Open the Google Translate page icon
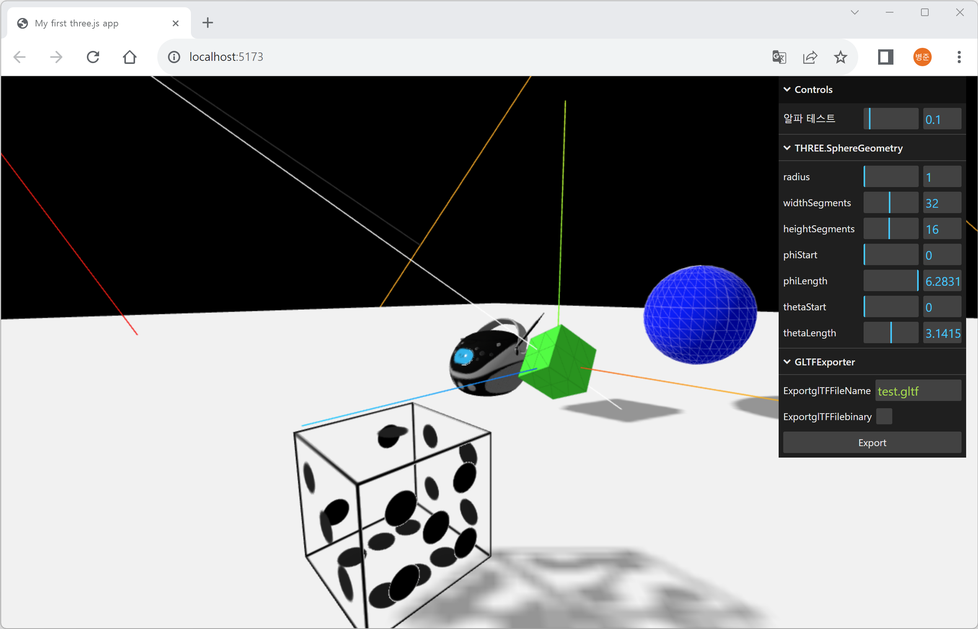The width and height of the screenshot is (978, 629). pos(779,57)
